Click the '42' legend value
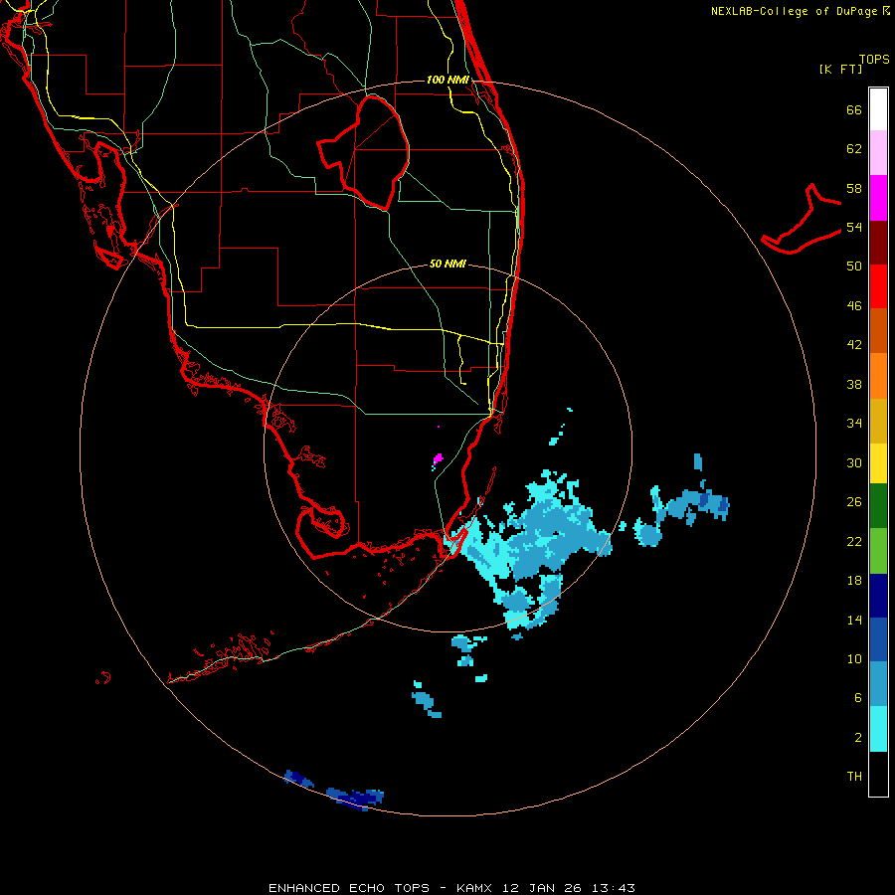 [854, 345]
